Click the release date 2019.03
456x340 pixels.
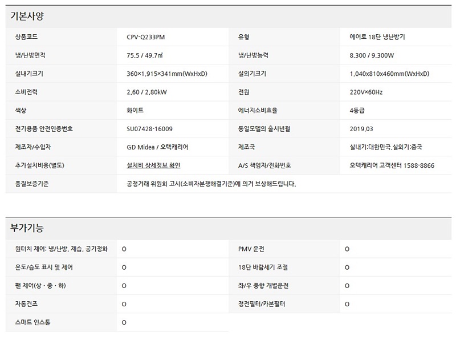(x=361, y=129)
